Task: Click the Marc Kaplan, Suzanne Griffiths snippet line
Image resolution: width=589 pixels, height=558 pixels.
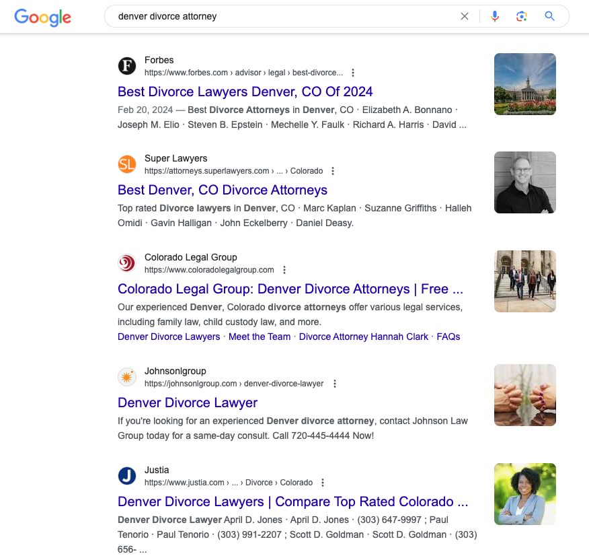Action: 294,208
